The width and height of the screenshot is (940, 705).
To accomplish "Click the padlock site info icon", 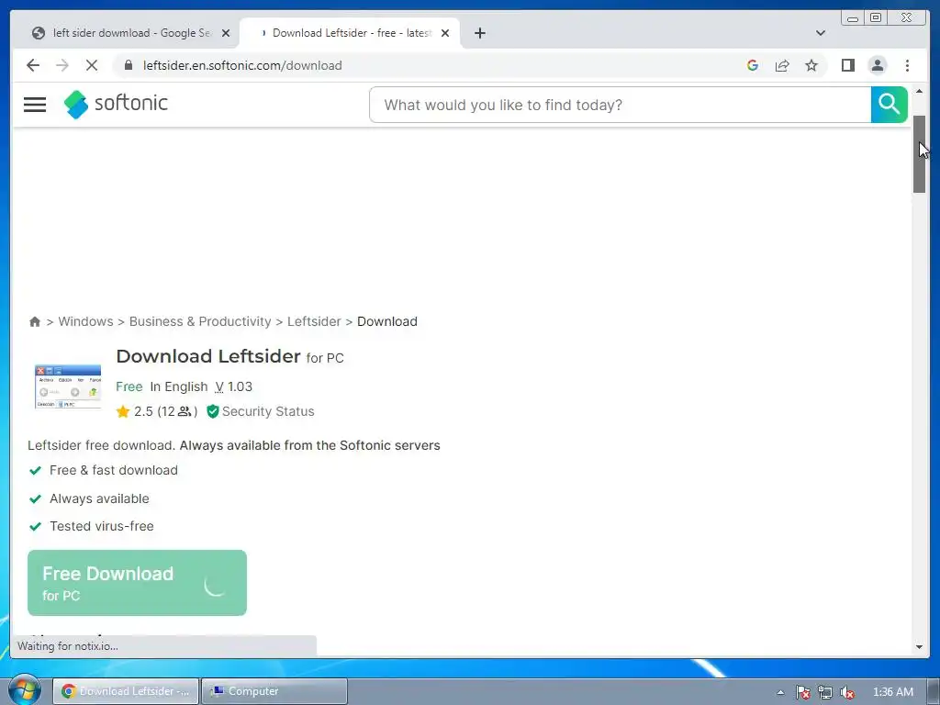I will pyautogui.click(x=129, y=65).
